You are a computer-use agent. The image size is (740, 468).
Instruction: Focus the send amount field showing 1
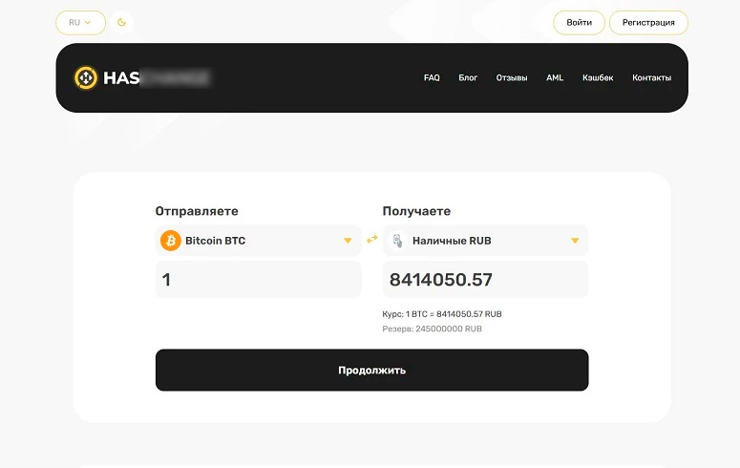coord(258,280)
